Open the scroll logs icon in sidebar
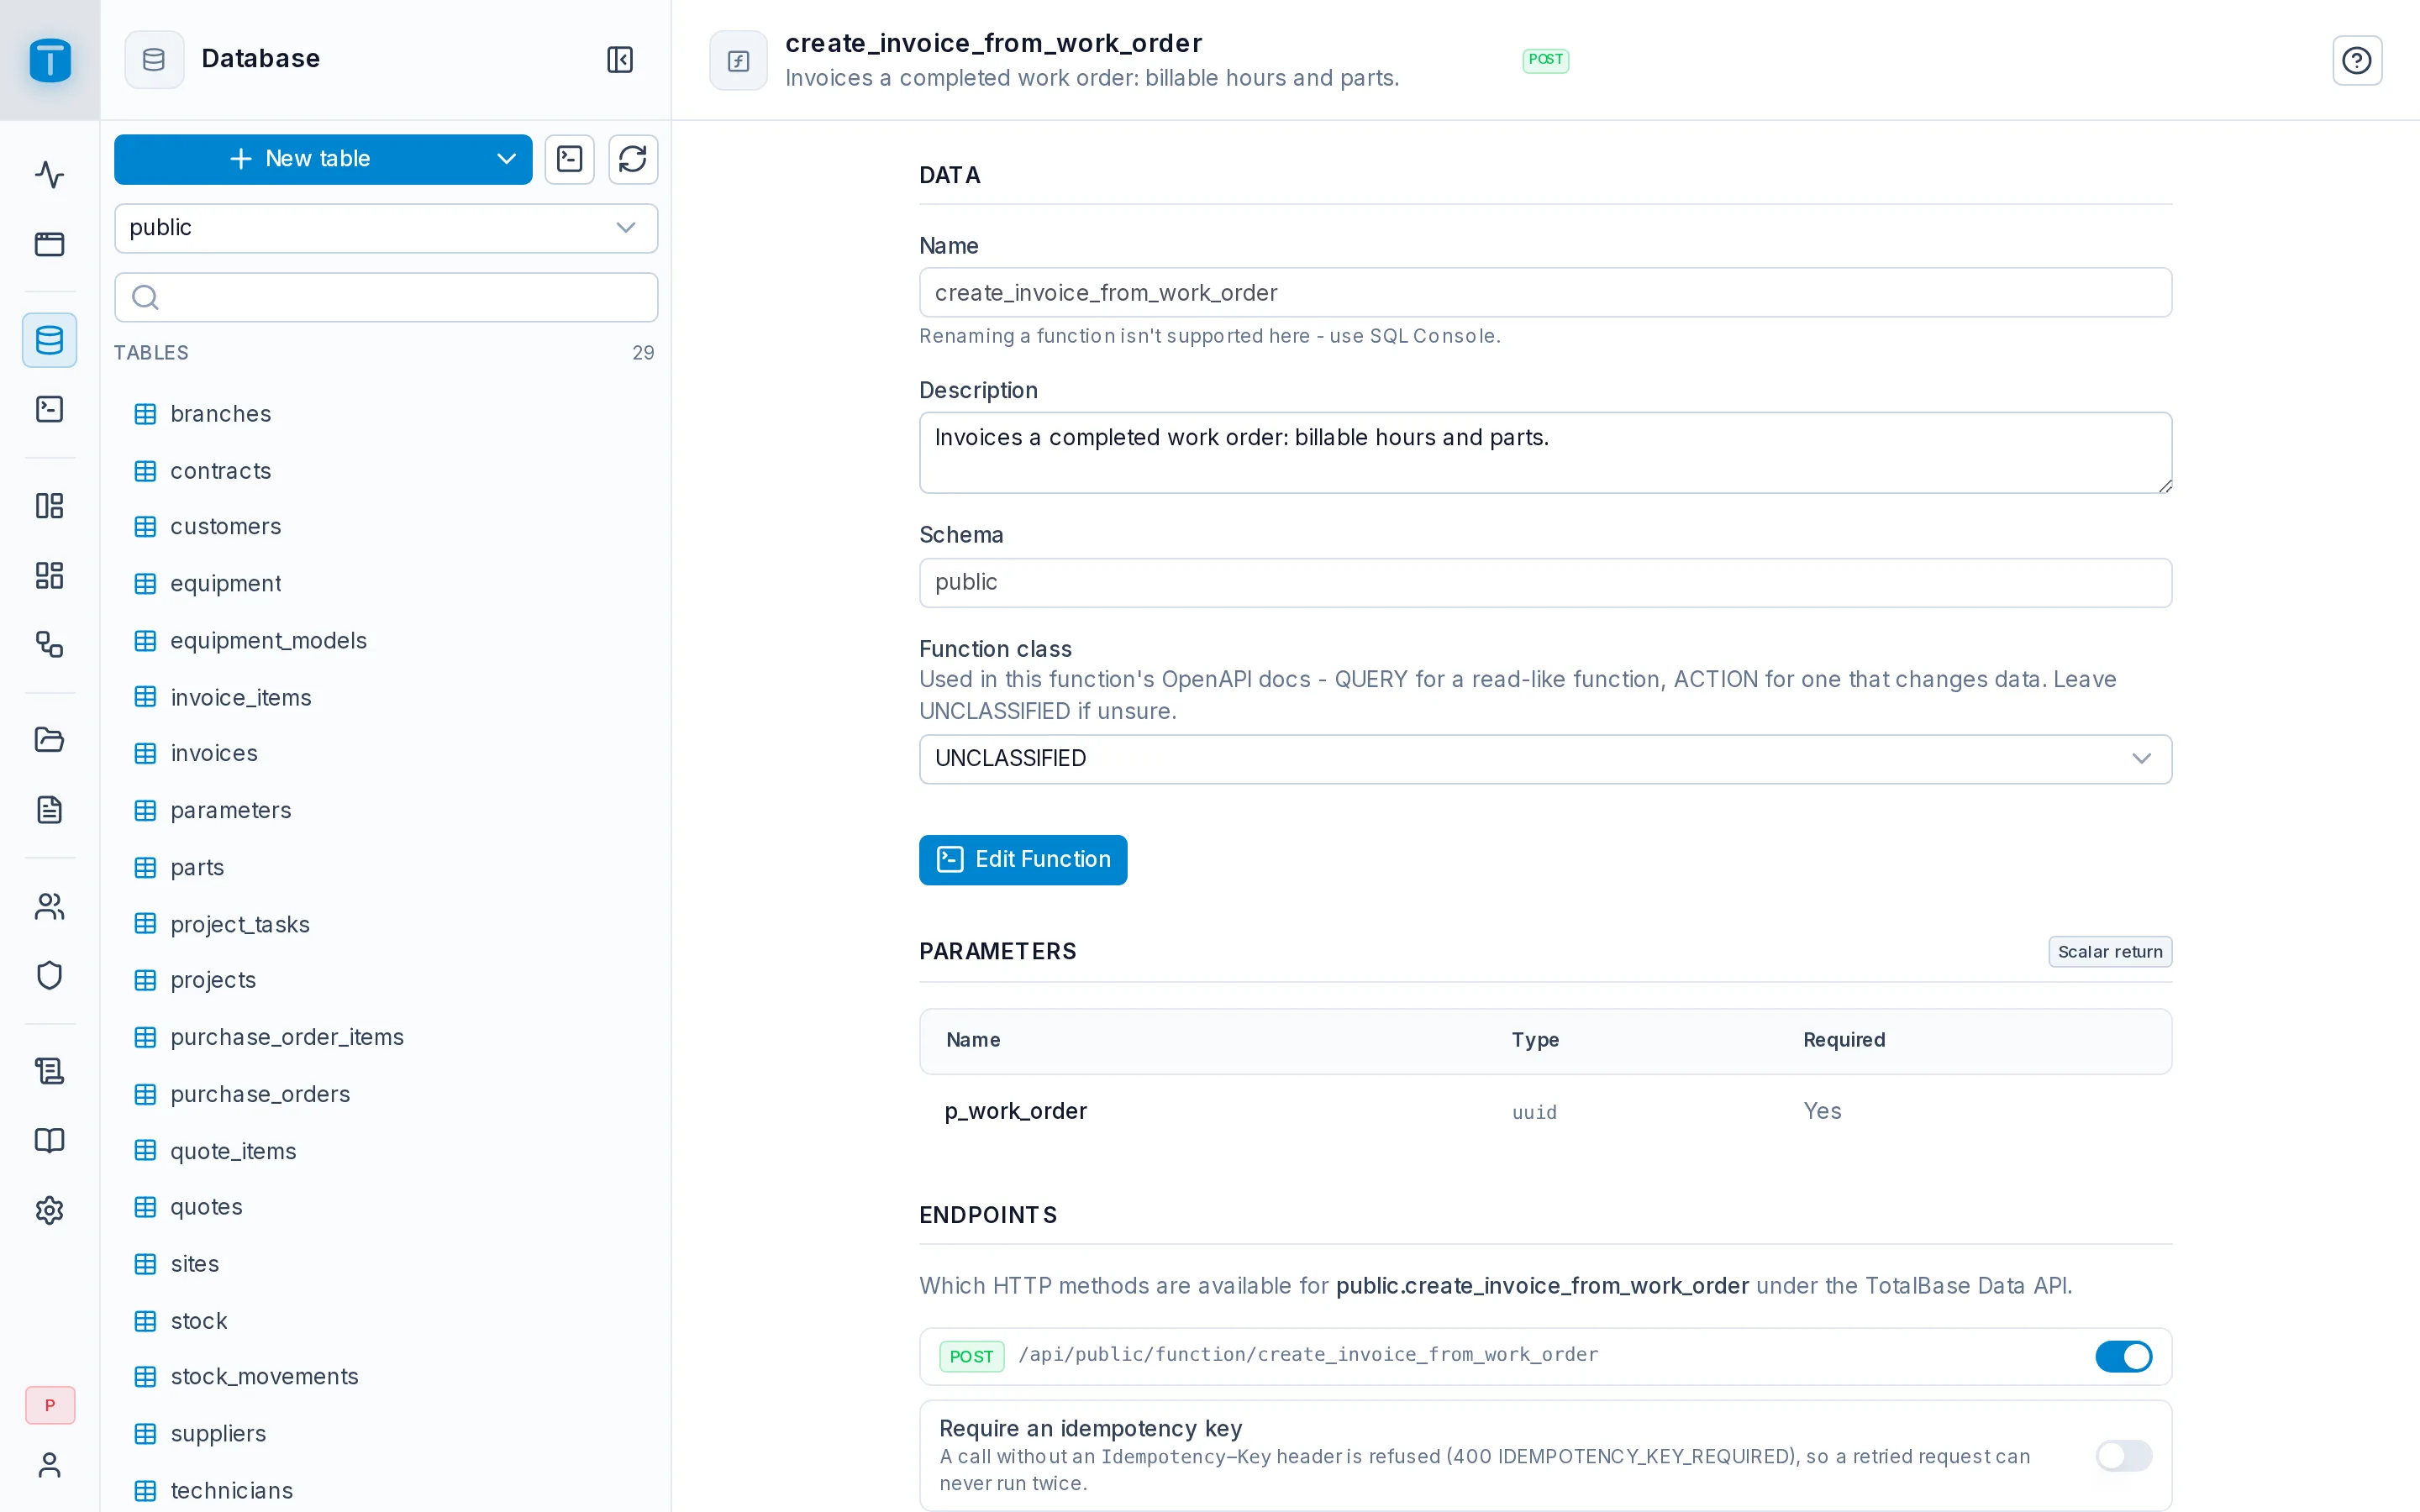This screenshot has width=2420, height=1512. click(50, 1071)
